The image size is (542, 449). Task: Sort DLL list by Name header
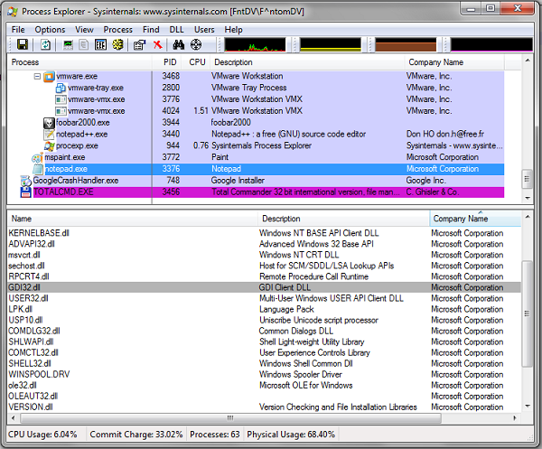click(x=133, y=219)
